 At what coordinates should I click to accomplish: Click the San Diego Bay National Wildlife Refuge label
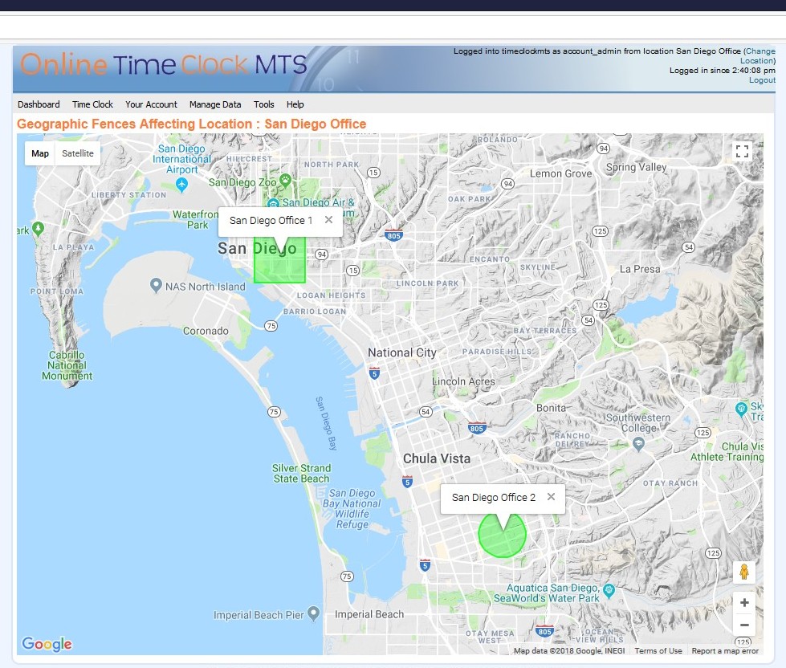pos(352,509)
